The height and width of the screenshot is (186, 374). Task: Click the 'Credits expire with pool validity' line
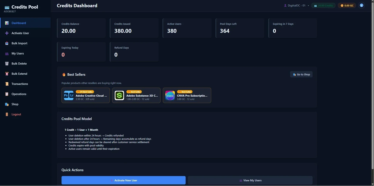click(x=86, y=146)
